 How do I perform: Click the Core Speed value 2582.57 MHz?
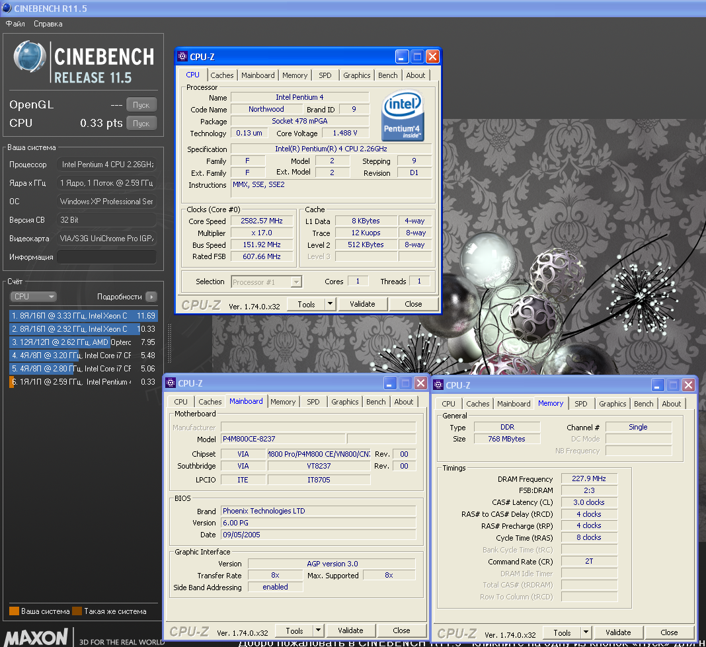[x=262, y=221]
